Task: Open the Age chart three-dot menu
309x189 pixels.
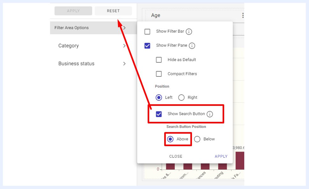Action: (243, 15)
